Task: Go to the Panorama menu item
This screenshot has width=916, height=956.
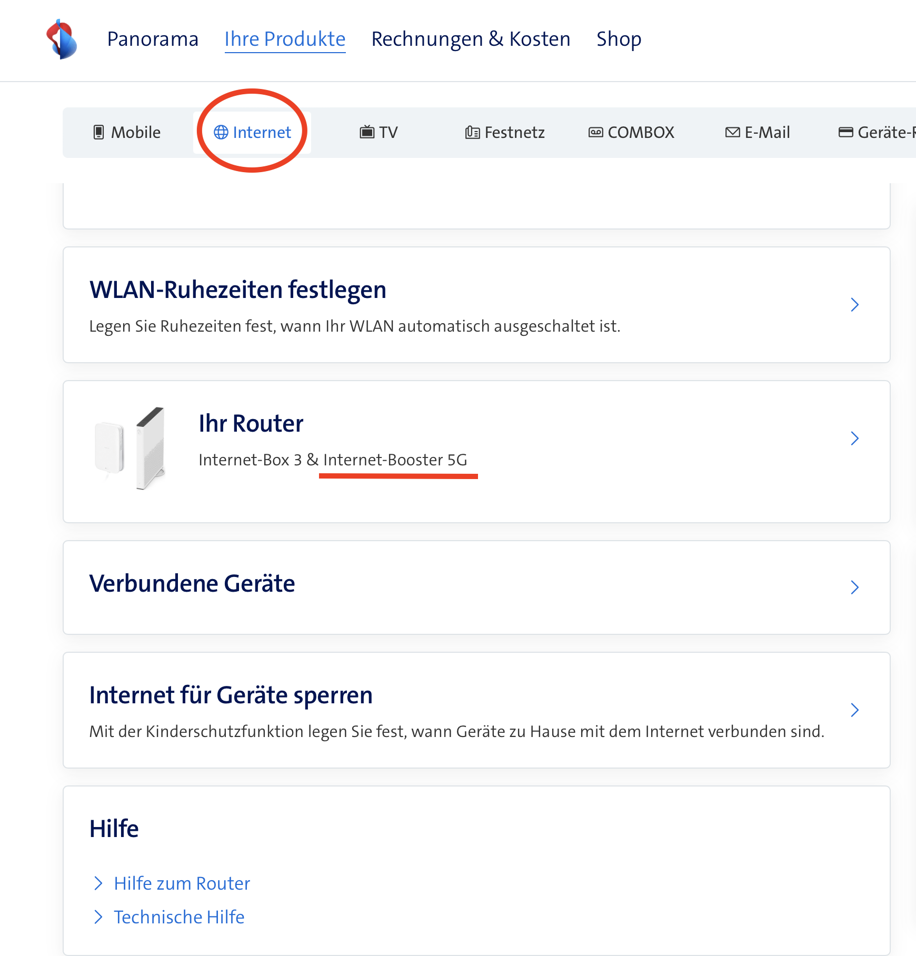Action: click(153, 39)
